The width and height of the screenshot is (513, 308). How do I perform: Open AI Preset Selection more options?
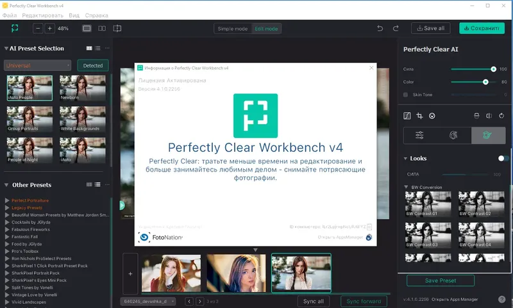pos(107,48)
